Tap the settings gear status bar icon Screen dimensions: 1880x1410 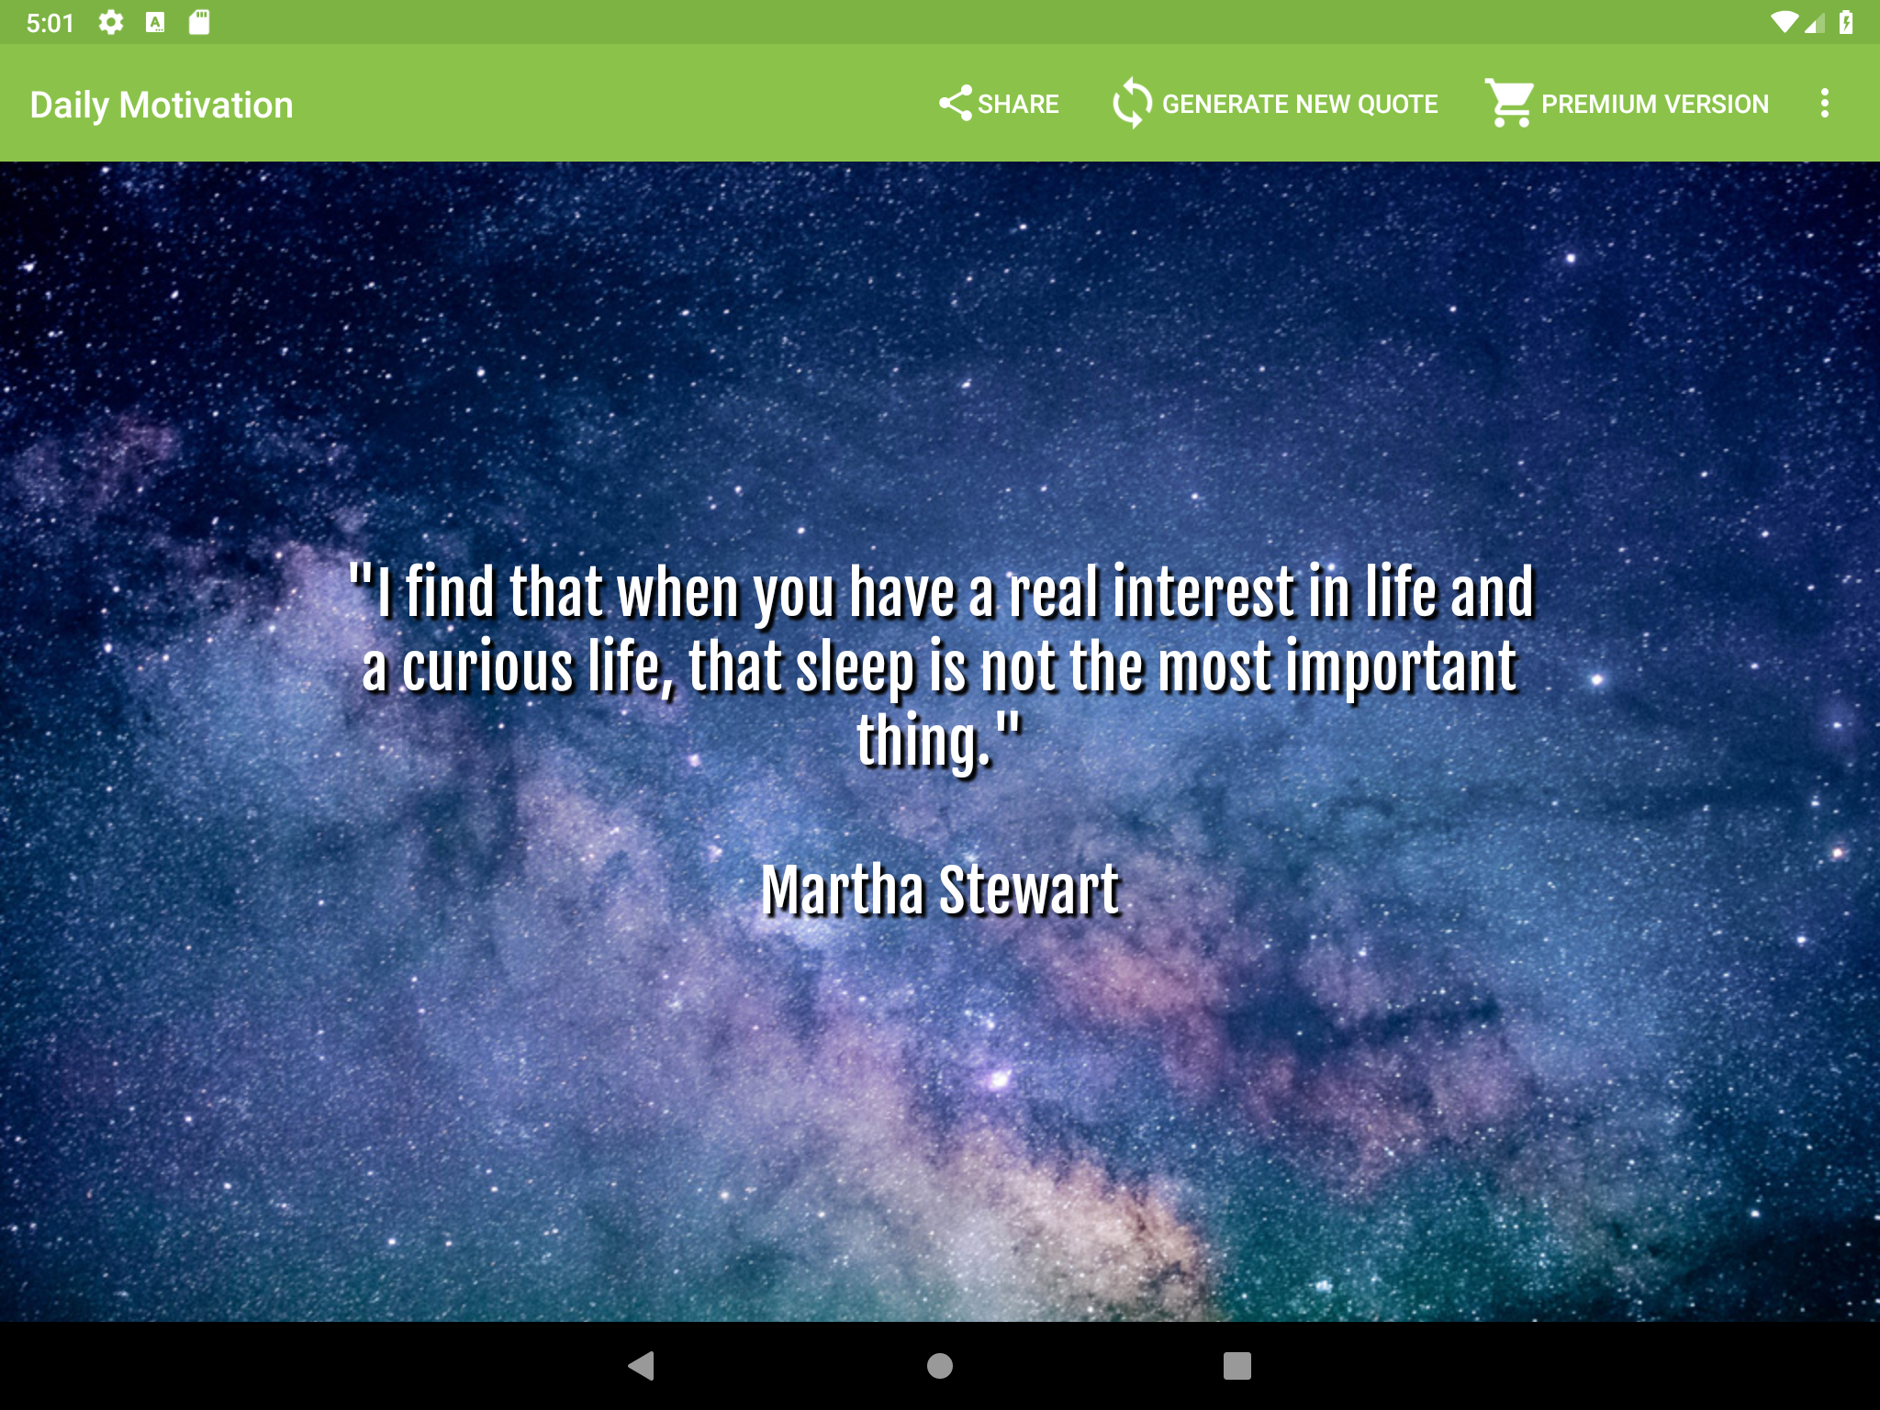[111, 22]
